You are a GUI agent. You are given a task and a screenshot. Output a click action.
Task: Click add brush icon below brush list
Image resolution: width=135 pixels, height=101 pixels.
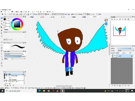5,85
